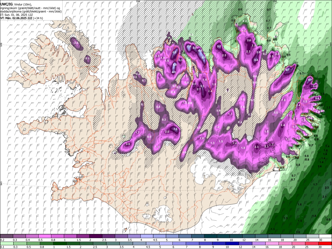Viewport: 332px width, 249px height.
Task: Select the 'rigning/skúrir' legend description line
Action: click(x=30, y=8)
